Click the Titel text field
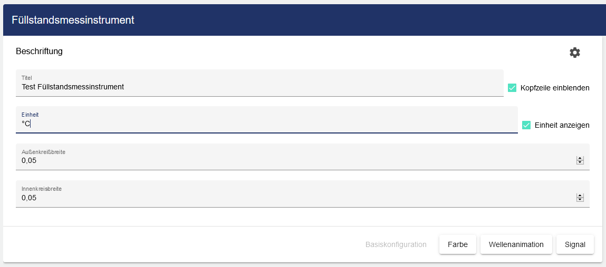This screenshot has height=267, width=606. point(259,87)
